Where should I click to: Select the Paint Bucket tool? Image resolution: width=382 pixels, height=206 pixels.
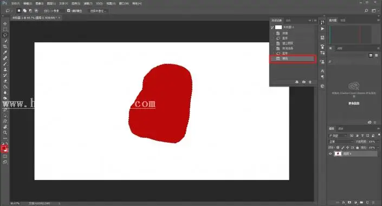click(x=5, y=87)
